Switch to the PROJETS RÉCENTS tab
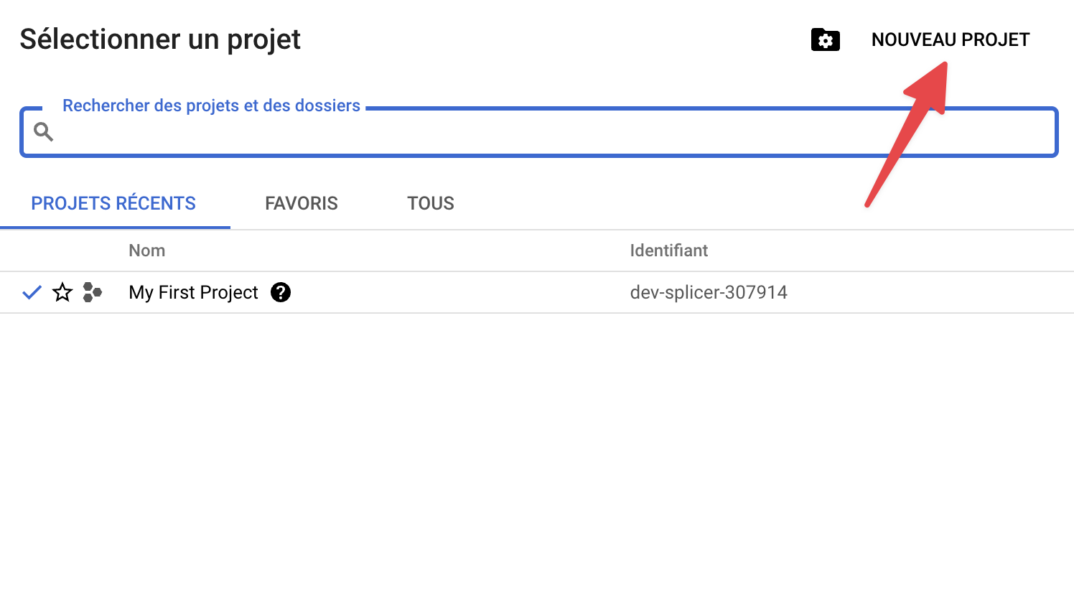 pos(113,203)
